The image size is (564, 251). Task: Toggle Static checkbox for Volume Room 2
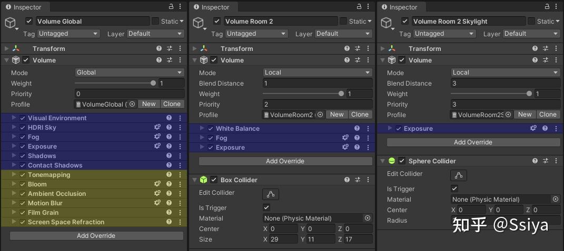point(343,22)
